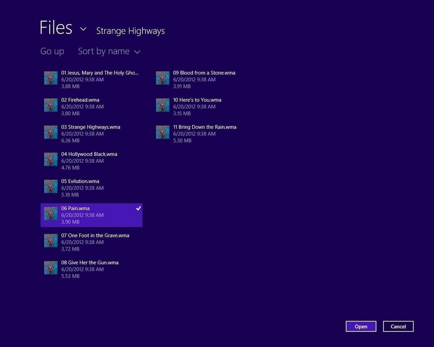Click album art icon for 04 Hollywood Black.wma
Image resolution: width=434 pixels, height=347 pixels.
click(51, 159)
